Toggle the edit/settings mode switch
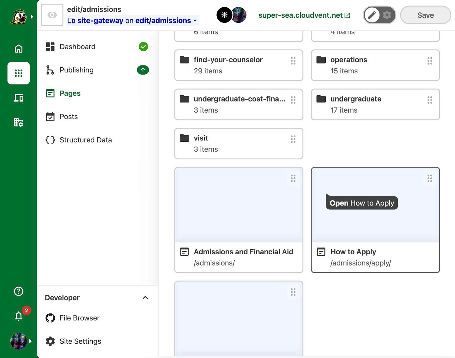Screen dimensions: 455x358 379,15
